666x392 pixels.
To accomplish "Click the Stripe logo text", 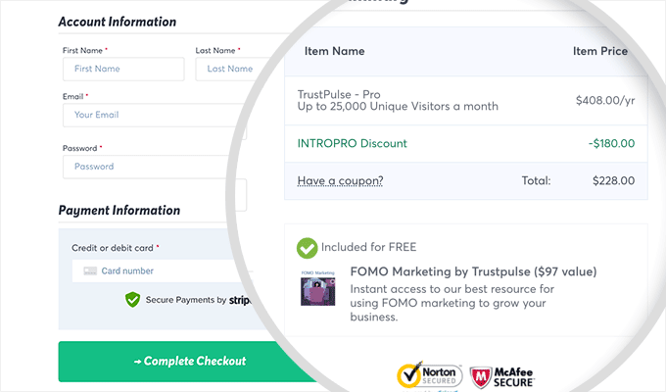I will coord(241,300).
